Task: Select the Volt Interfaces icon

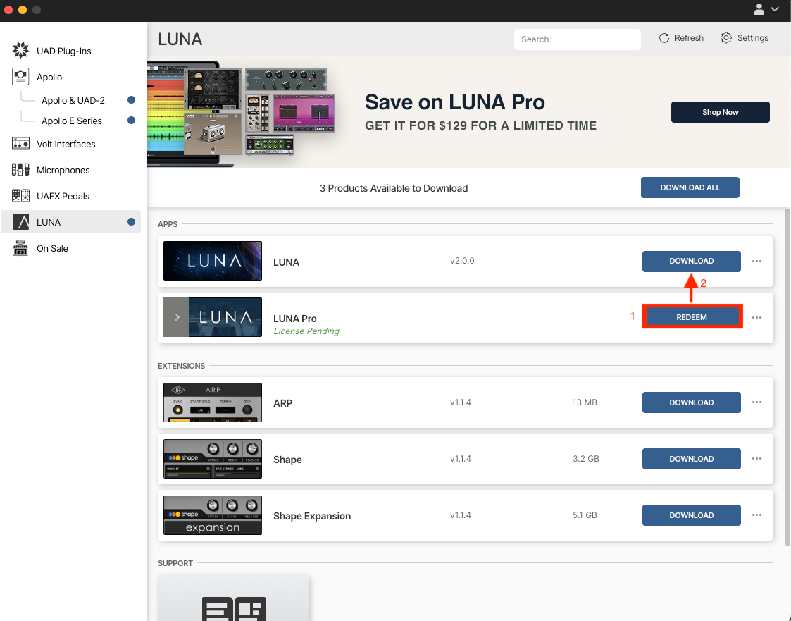Action: pos(20,144)
